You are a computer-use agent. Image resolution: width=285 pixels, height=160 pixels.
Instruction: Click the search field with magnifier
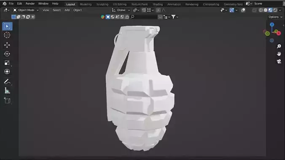click(144, 17)
